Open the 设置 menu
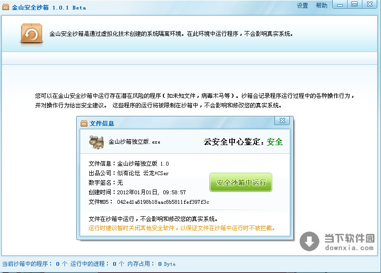 click(302, 6)
